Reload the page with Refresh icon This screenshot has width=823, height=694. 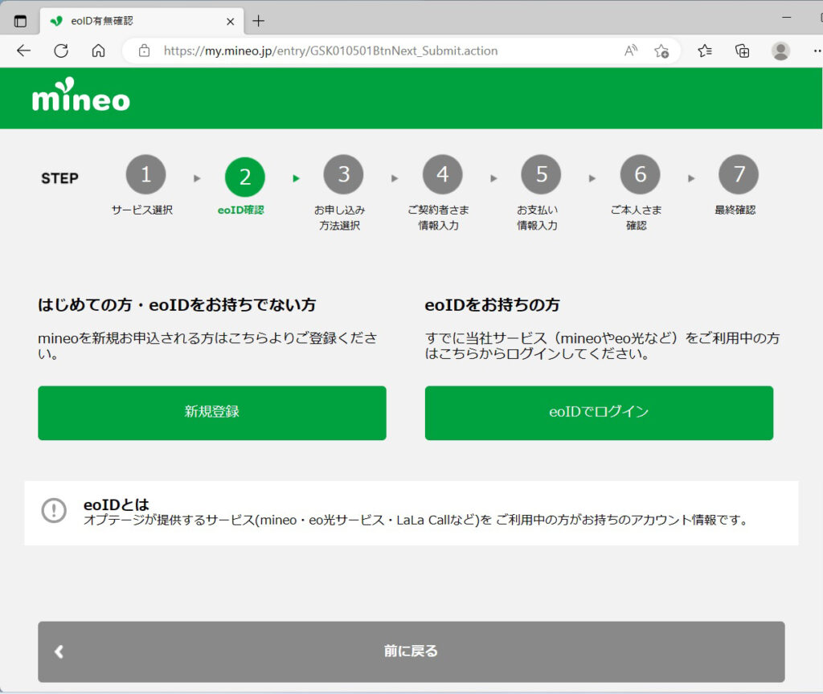(61, 51)
